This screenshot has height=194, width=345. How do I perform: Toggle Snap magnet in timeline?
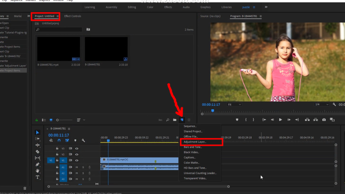coord(59,140)
